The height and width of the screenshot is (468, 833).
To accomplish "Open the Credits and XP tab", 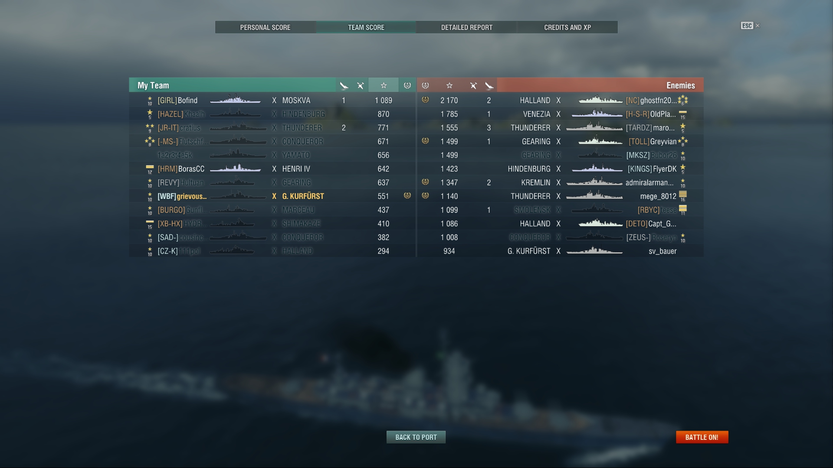I will [x=567, y=27].
